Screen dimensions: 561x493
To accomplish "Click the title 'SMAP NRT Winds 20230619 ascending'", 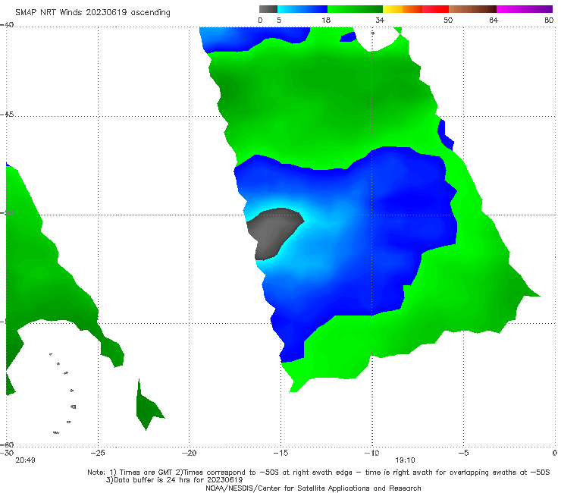I will 92,13.
